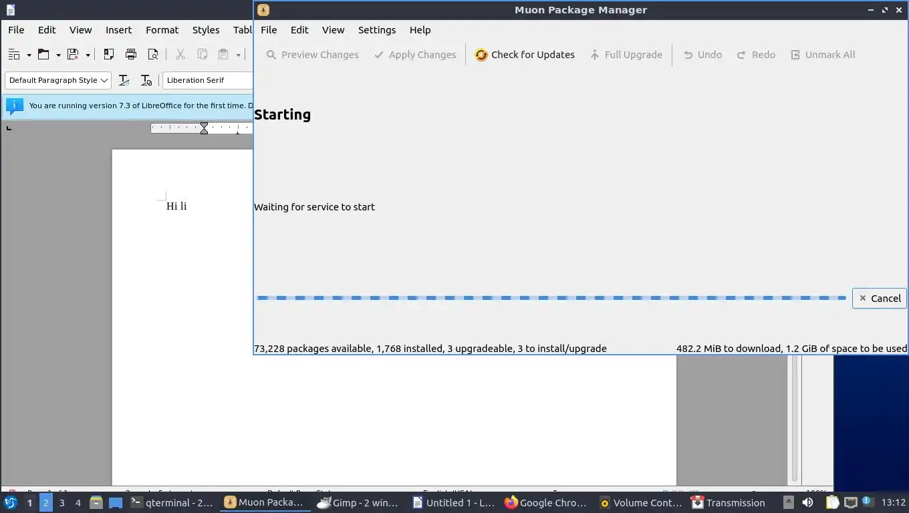Image resolution: width=909 pixels, height=513 pixels.
Task: Click the removable media eject tray icon
Action: [x=788, y=503]
